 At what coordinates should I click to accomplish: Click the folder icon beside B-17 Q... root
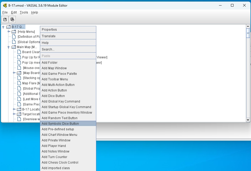click(x=8, y=27)
